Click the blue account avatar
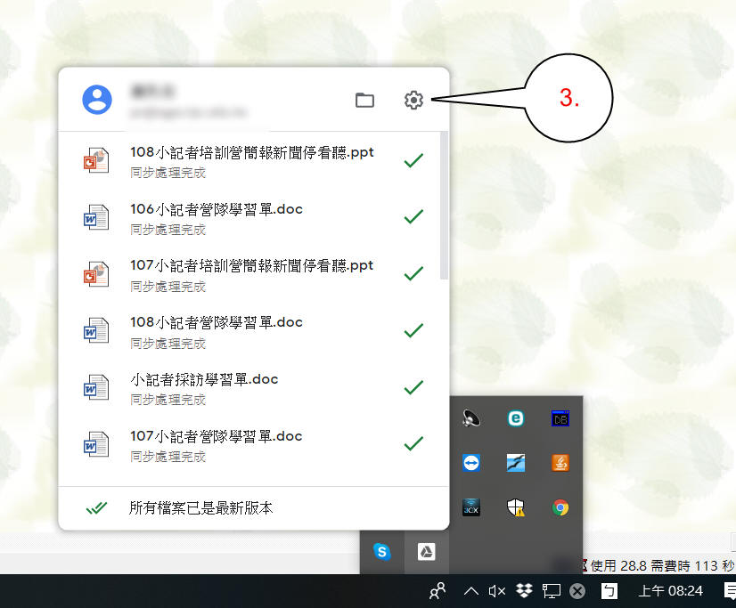This screenshot has height=608, width=736. (97, 100)
